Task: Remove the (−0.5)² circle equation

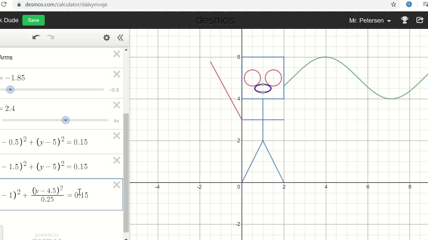Action: tap(117, 136)
